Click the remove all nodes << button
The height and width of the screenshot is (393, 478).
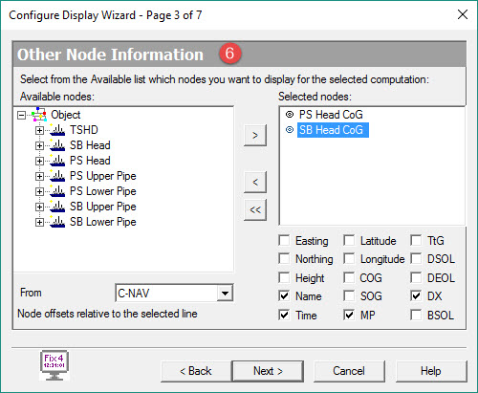tap(255, 209)
